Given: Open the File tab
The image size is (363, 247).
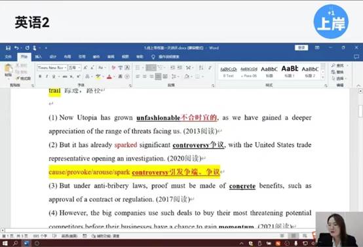Looking at the screenshot, I should pos(9,56).
